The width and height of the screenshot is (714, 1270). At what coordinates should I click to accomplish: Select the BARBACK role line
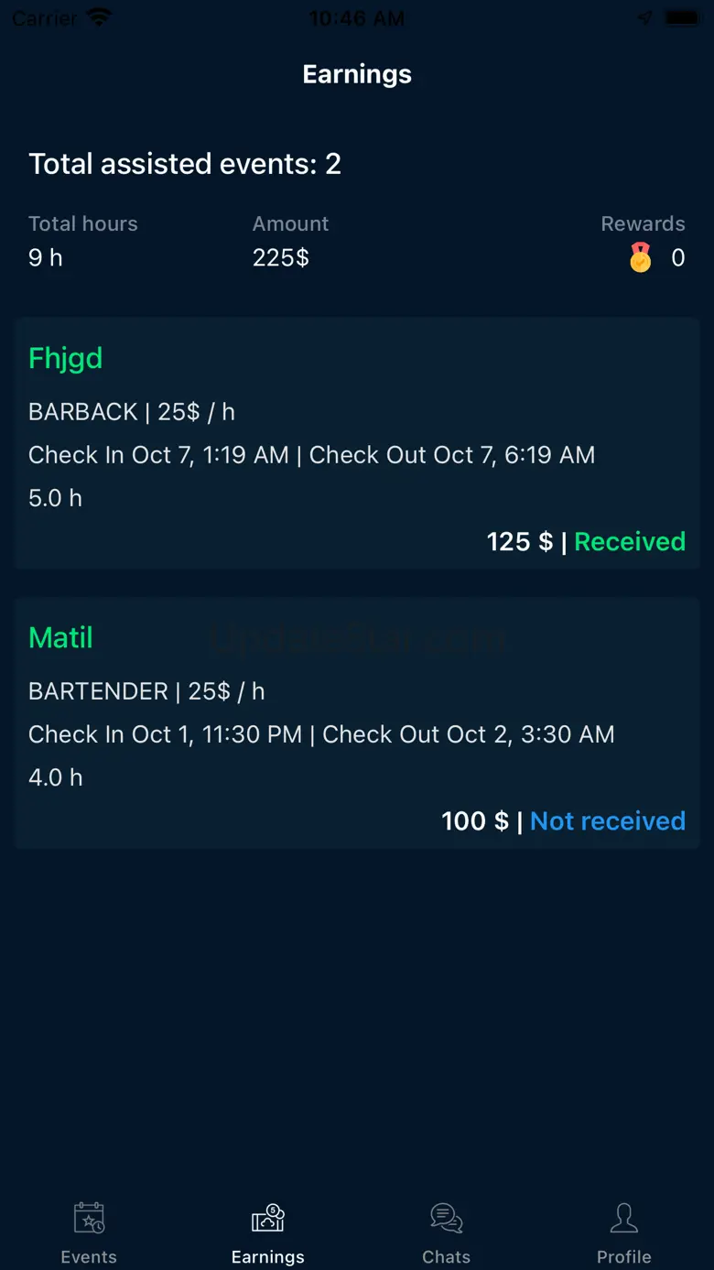(x=132, y=412)
